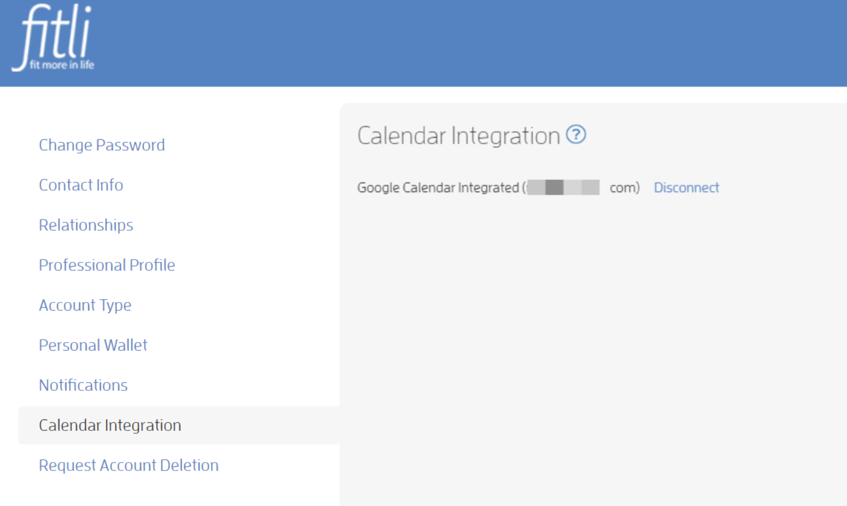The image size is (847, 506).
Task: Open the Calendar Integration help question mark
Action: coord(576,135)
